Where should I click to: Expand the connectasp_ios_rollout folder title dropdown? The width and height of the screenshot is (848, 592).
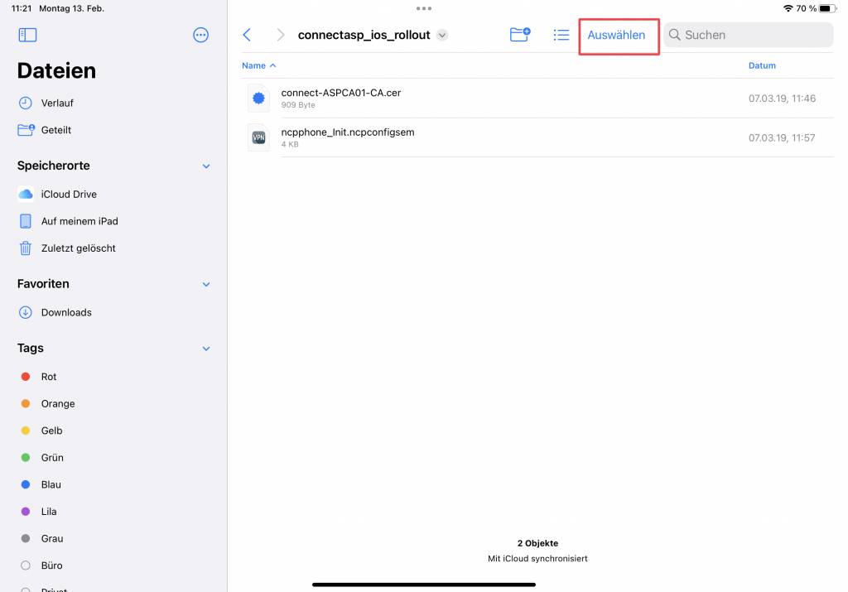point(442,35)
